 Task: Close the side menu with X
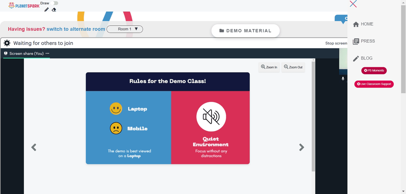tap(353, 4)
